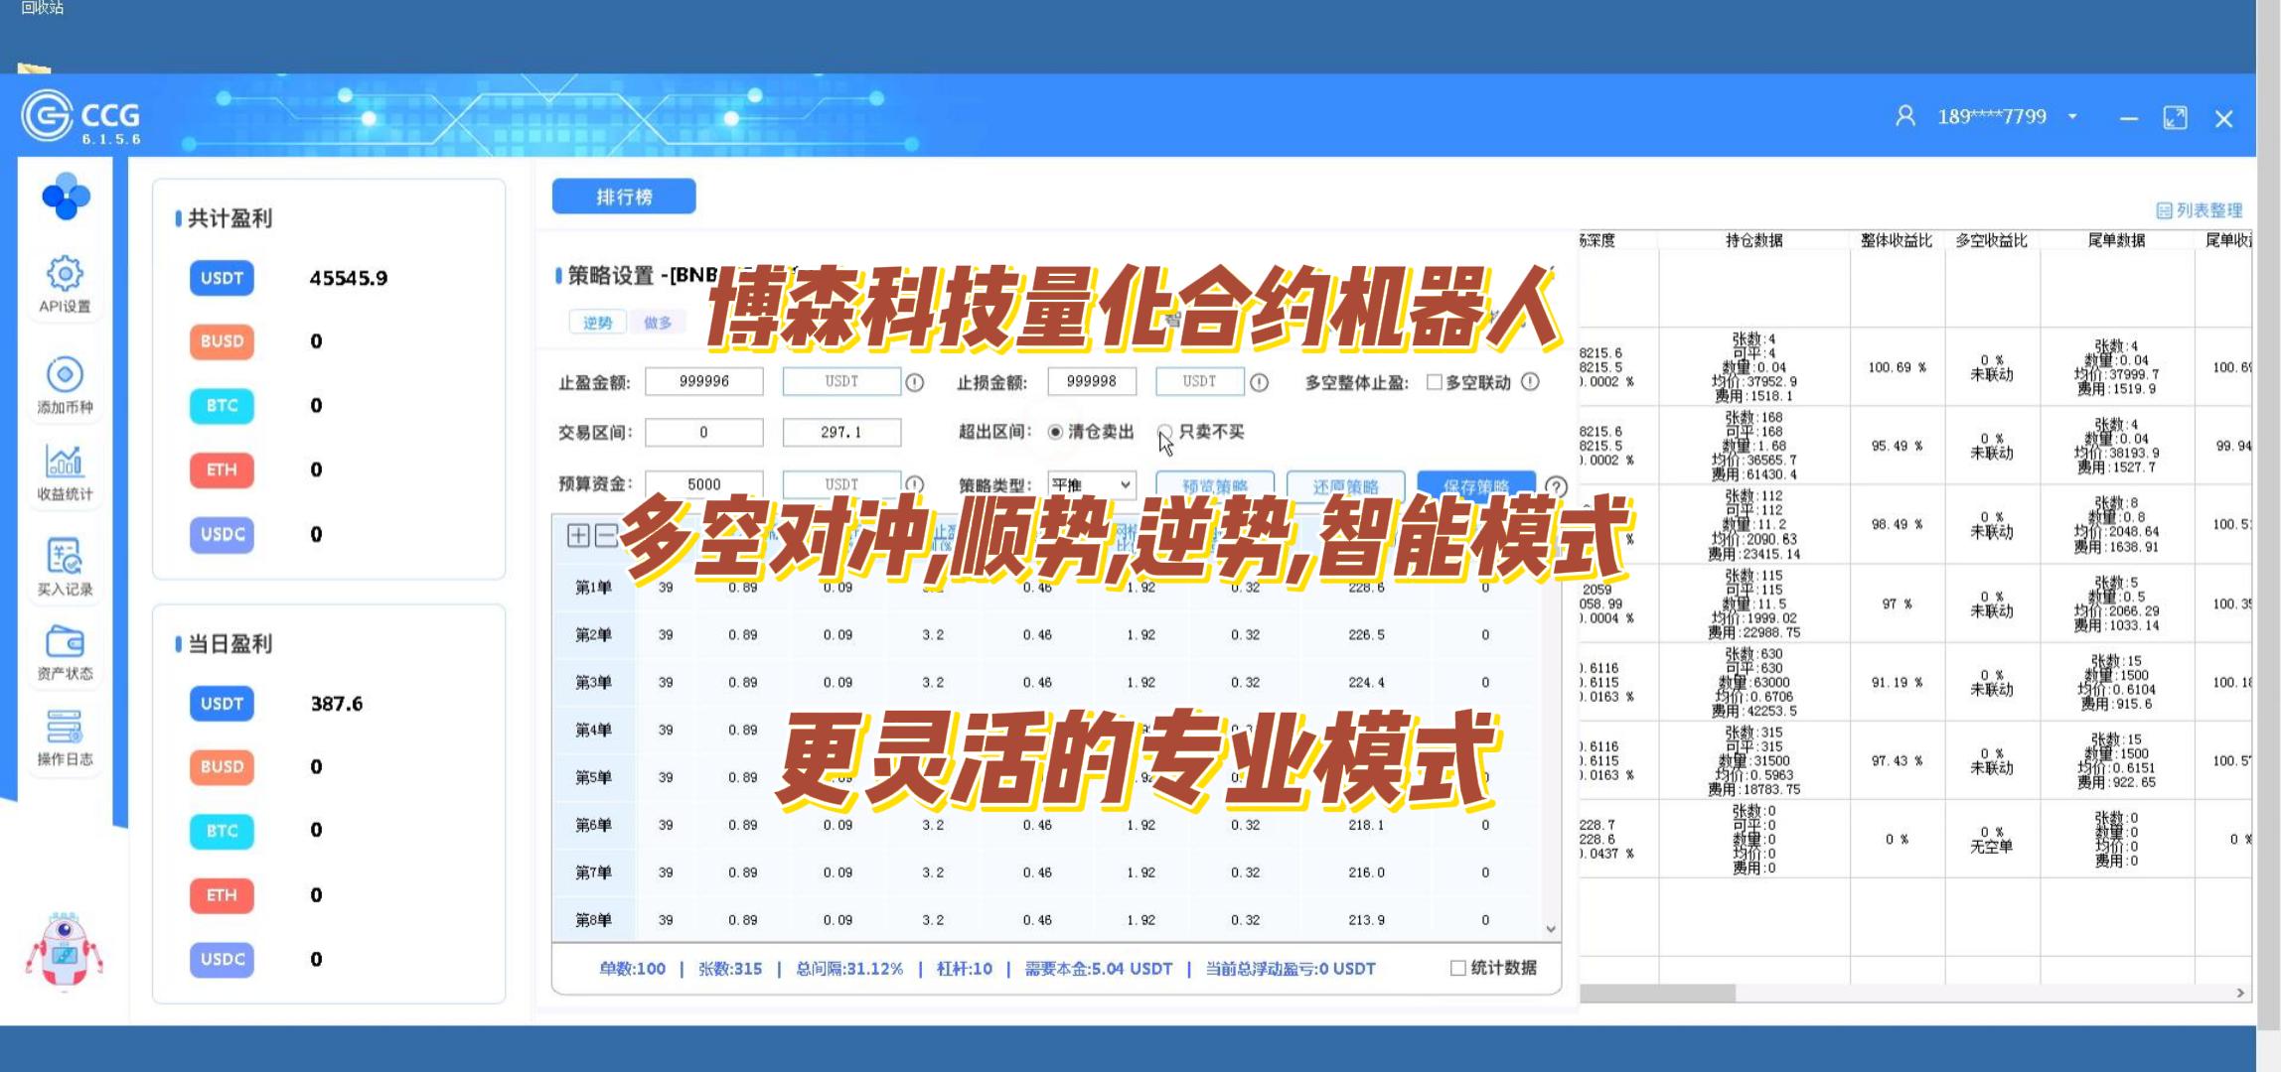Click the 列表整理 link
This screenshot has height=1072, width=2281.
pos(2208,210)
